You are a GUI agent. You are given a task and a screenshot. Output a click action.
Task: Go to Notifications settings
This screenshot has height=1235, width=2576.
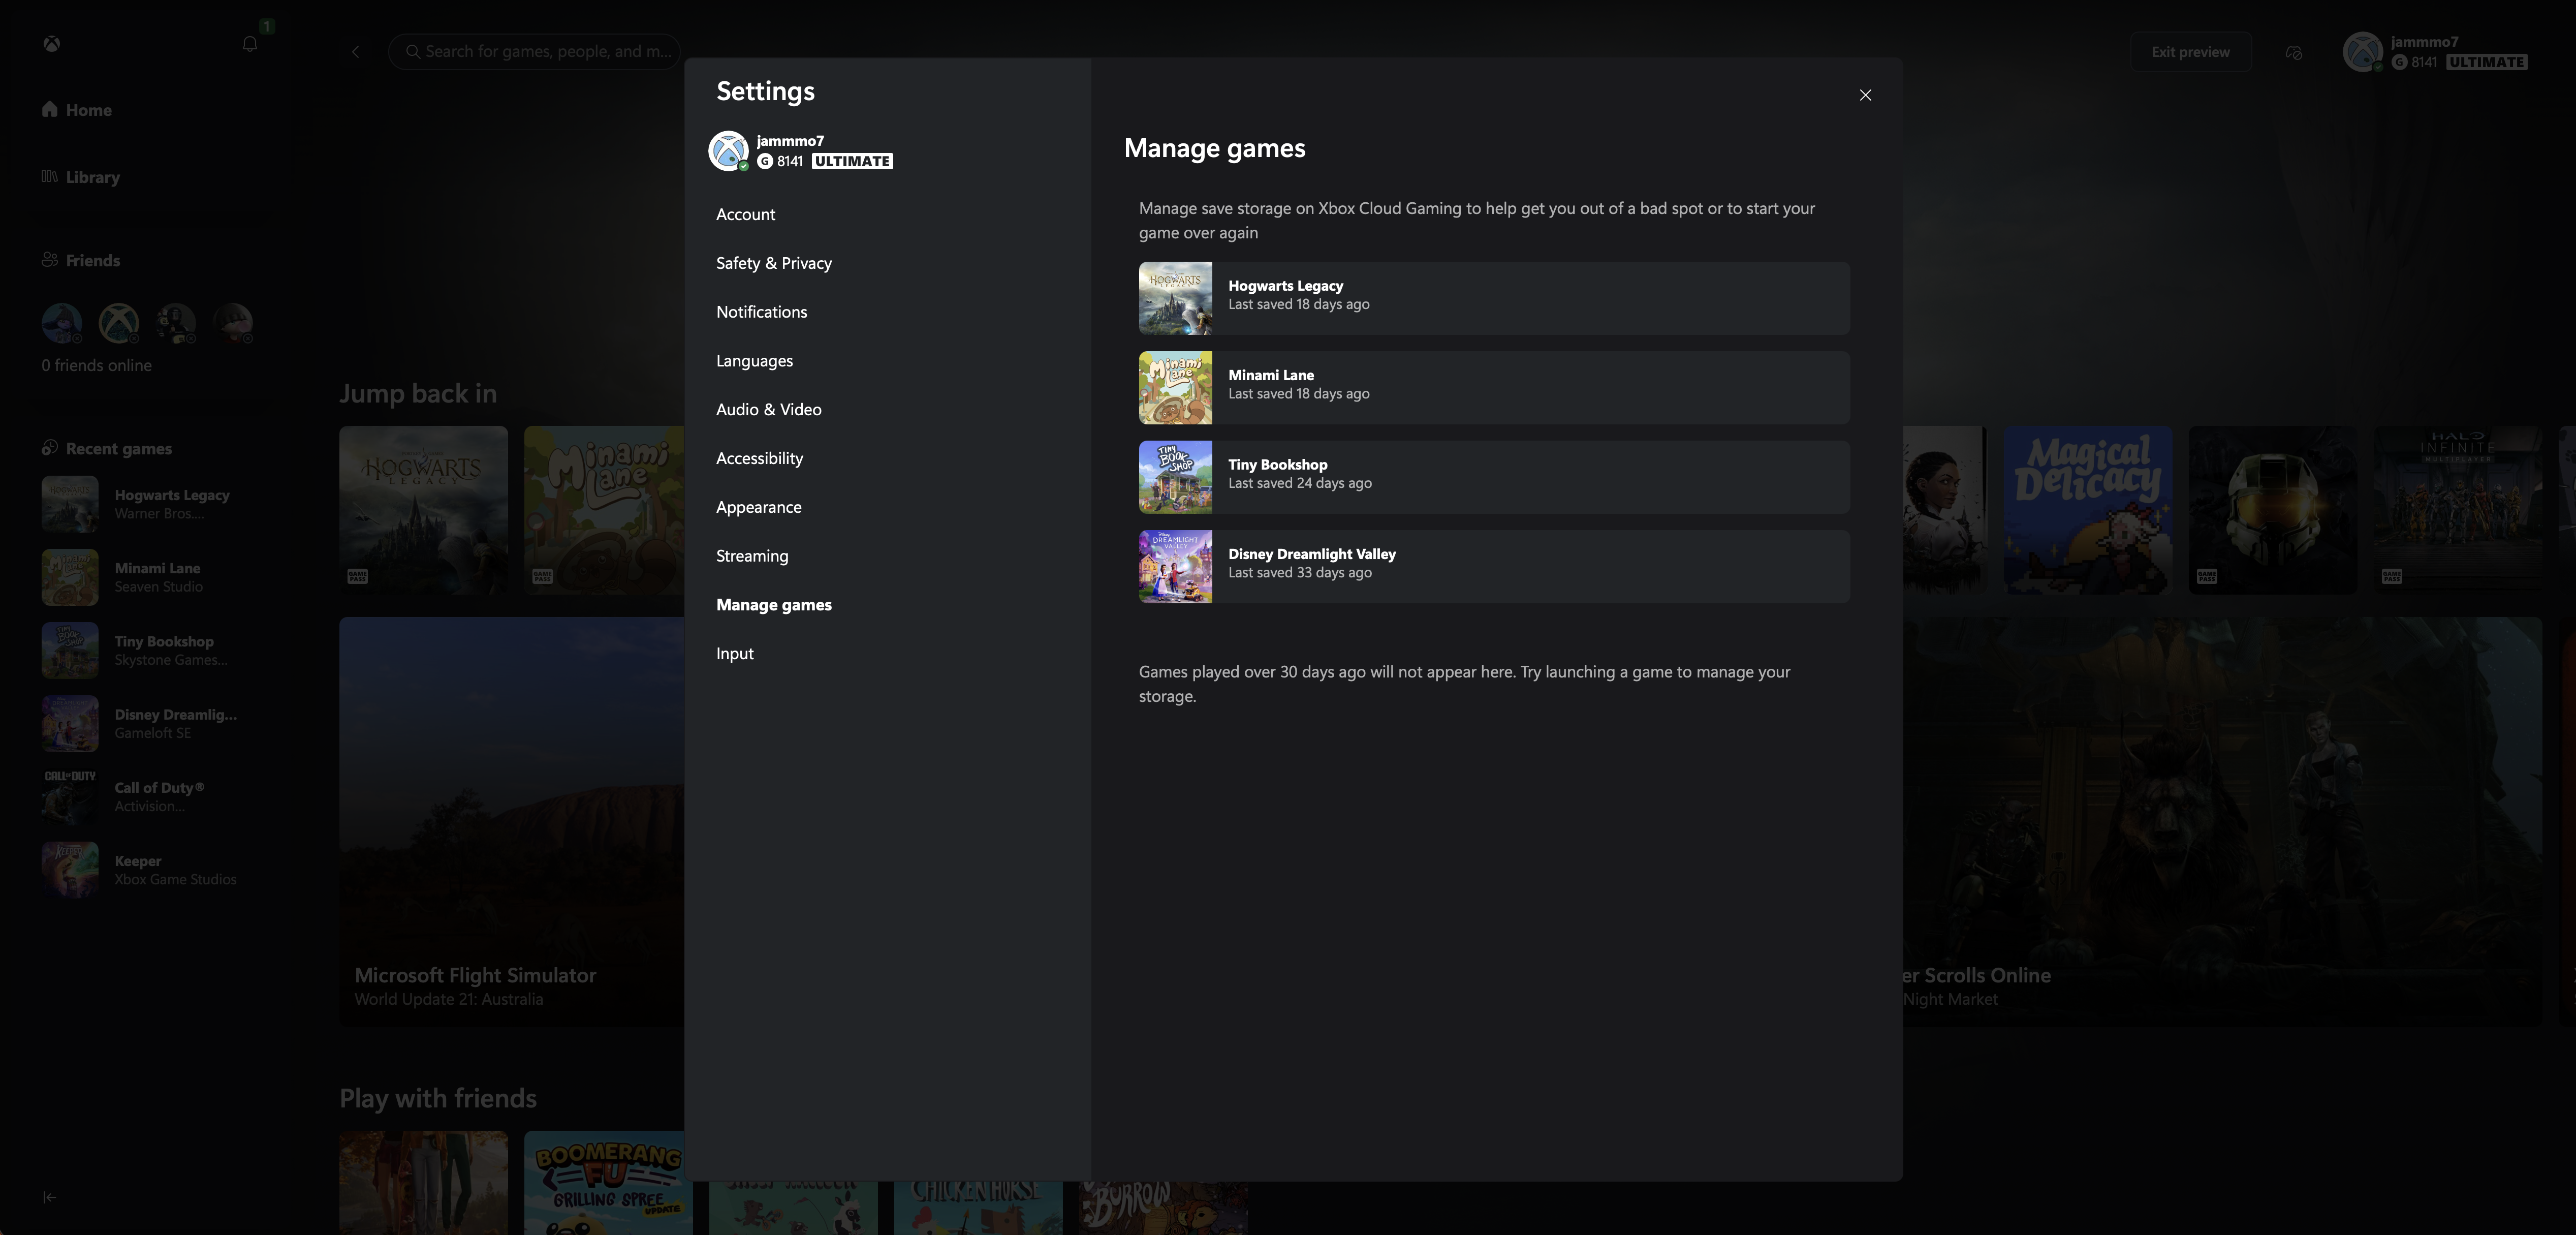click(761, 312)
